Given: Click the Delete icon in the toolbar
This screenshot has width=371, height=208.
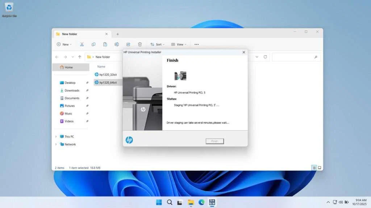Looking at the screenshot, I should click(x=139, y=44).
